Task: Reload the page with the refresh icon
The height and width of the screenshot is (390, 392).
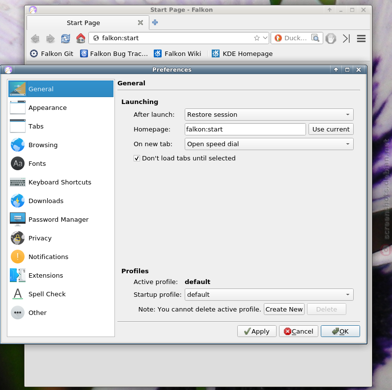Action: click(65, 38)
